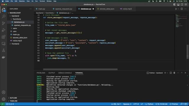
Task: Click the editor horizontal scrollbar
Action: click(x=80, y=69)
